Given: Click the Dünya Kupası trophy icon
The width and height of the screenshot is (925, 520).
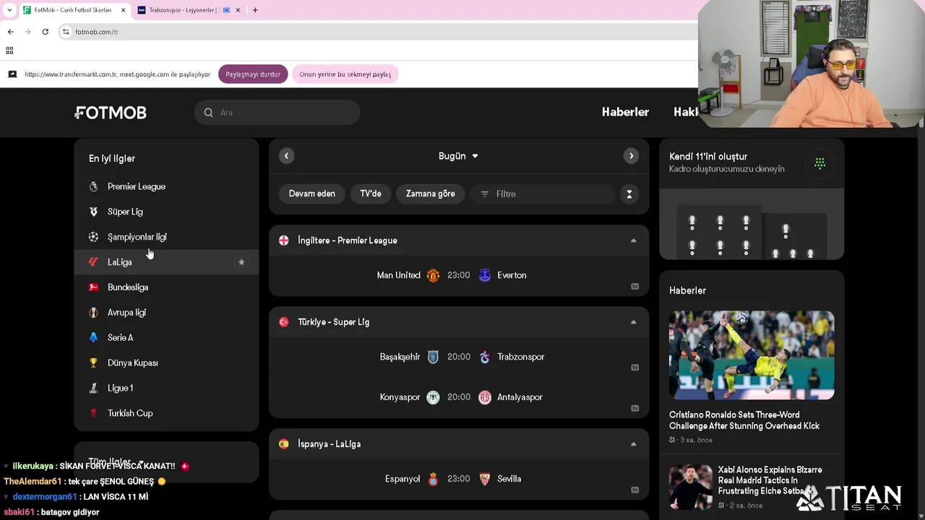Looking at the screenshot, I should [93, 363].
